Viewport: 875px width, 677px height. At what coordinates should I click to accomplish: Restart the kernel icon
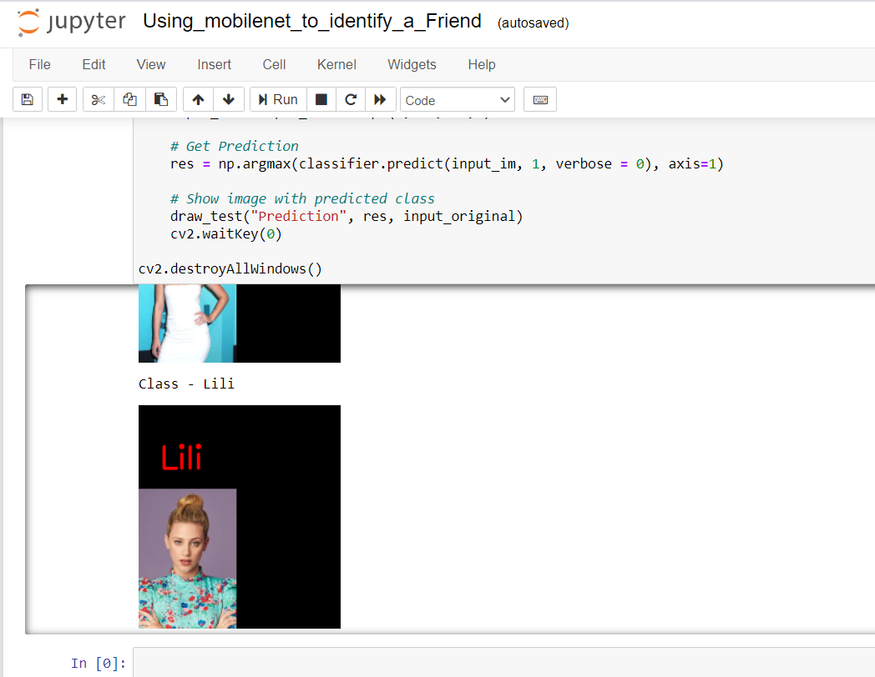[x=351, y=100]
